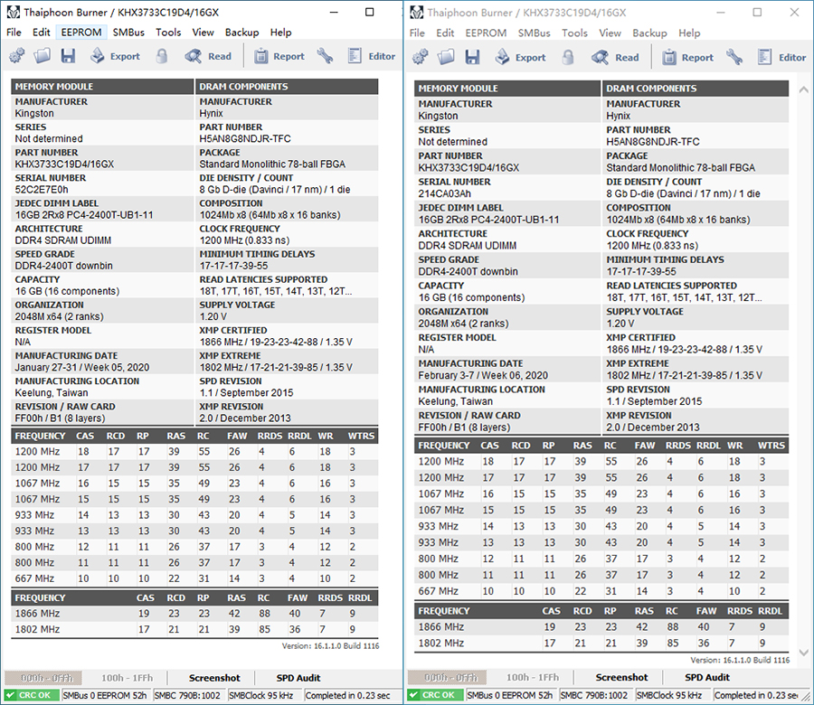This screenshot has width=814, height=705.
Task: Switch to 100h - 1FFh tab in right window
Action: (x=533, y=677)
